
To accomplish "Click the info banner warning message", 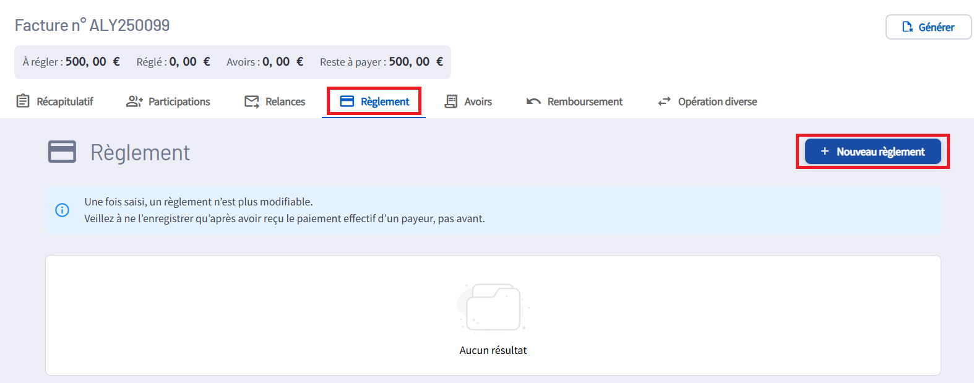I will [x=285, y=210].
